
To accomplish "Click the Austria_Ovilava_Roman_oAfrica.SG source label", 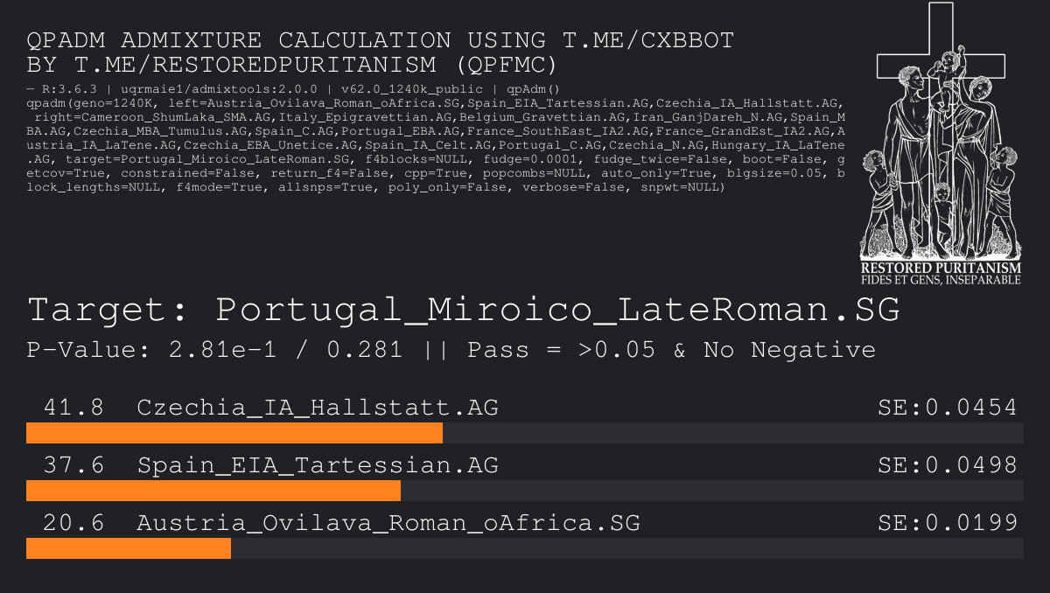I will coord(388,523).
